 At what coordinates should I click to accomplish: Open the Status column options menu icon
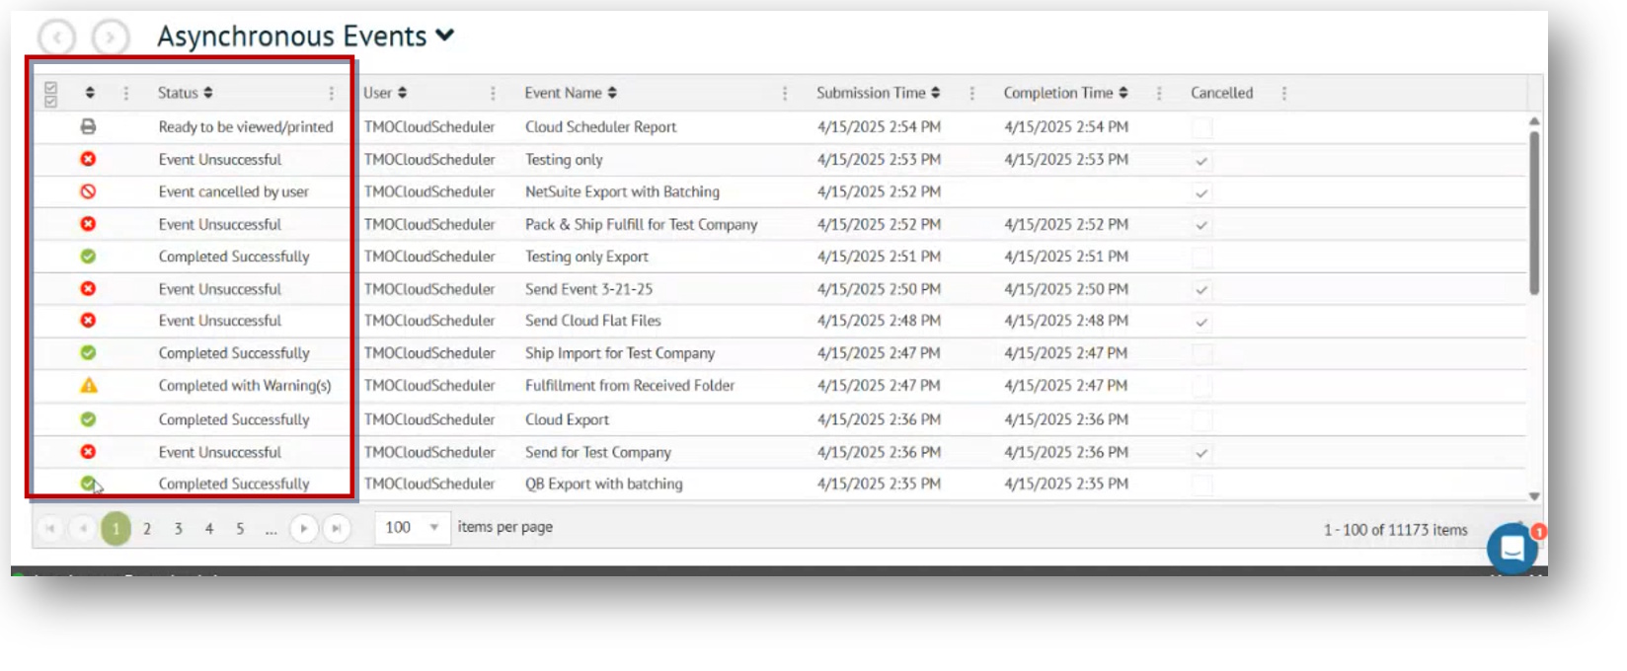point(331,93)
